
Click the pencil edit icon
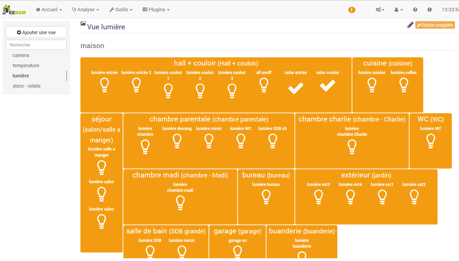click(x=410, y=25)
